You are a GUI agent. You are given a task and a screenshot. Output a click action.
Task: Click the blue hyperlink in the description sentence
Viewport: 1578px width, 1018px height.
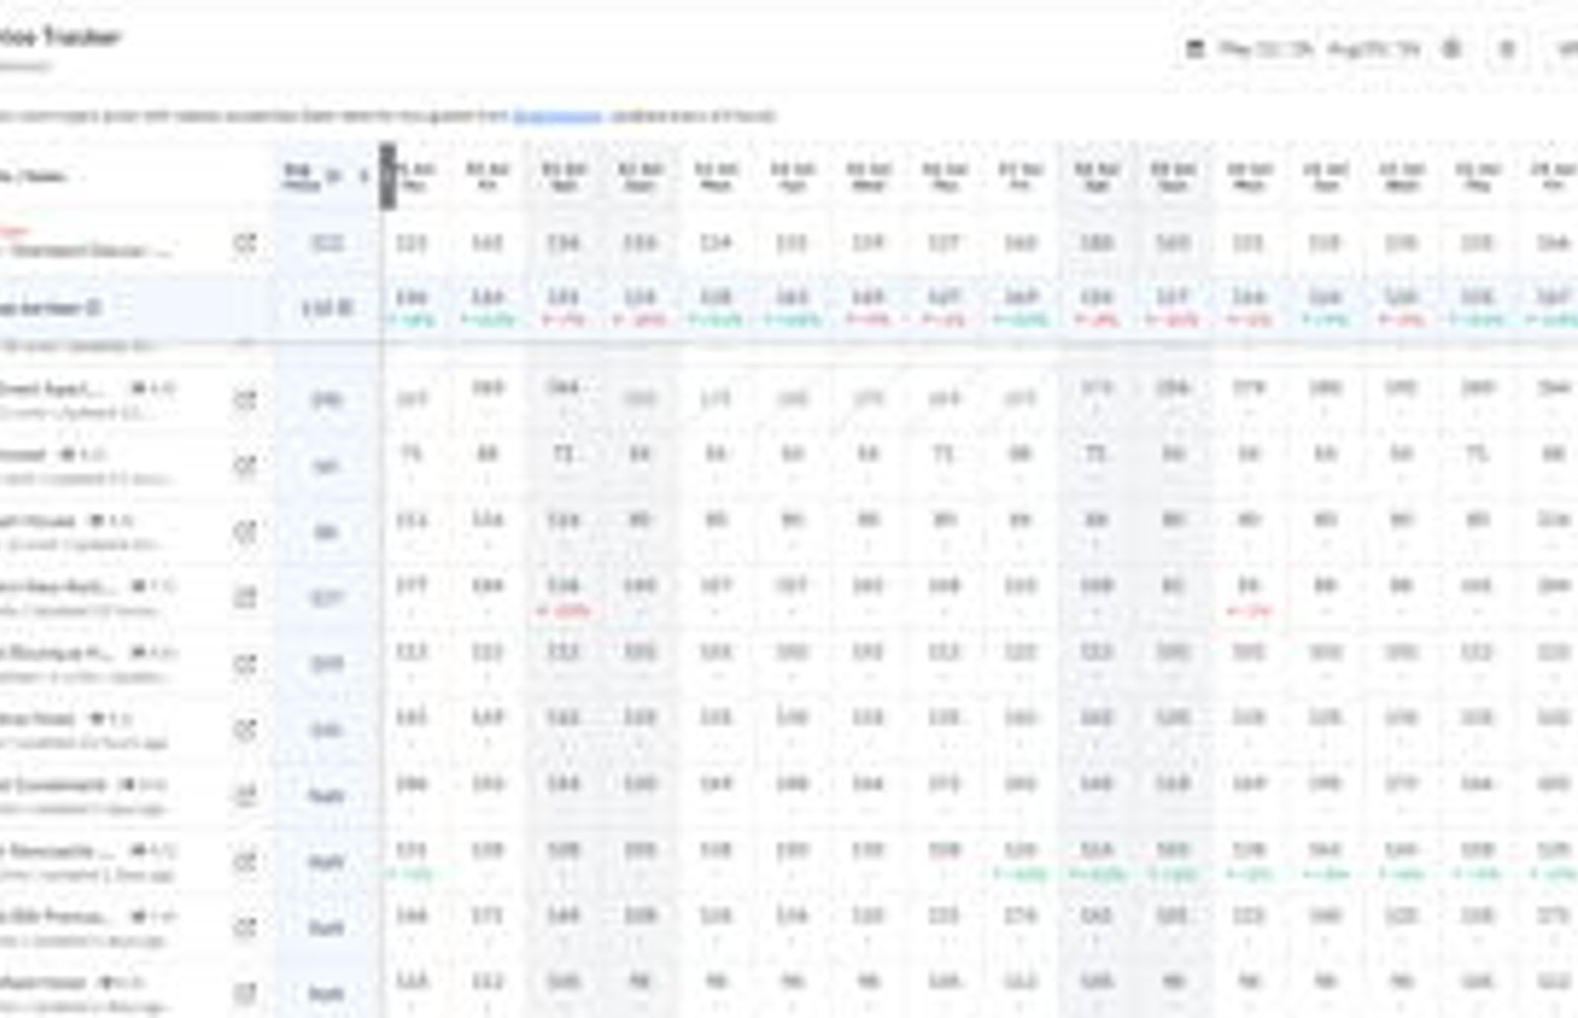click(557, 116)
